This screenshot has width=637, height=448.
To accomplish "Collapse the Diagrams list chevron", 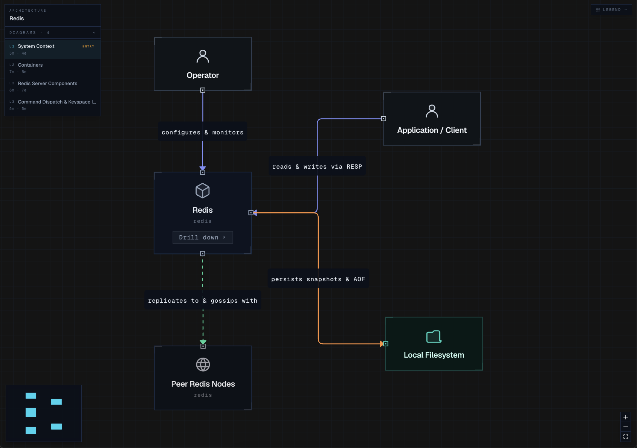I will [94, 33].
